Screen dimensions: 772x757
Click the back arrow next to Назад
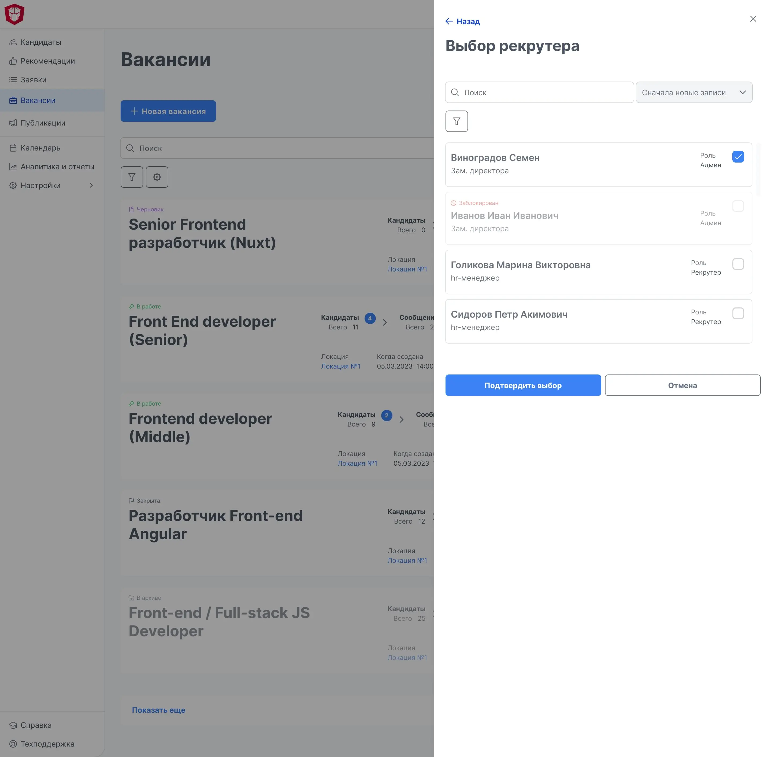click(x=449, y=21)
